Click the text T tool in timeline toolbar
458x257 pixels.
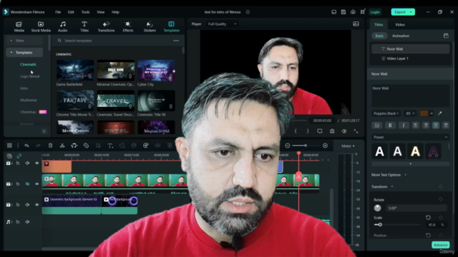[x=110, y=146]
